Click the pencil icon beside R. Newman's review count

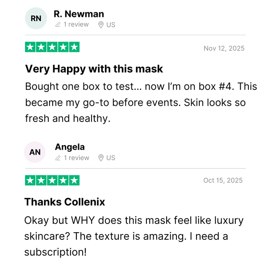point(58,25)
